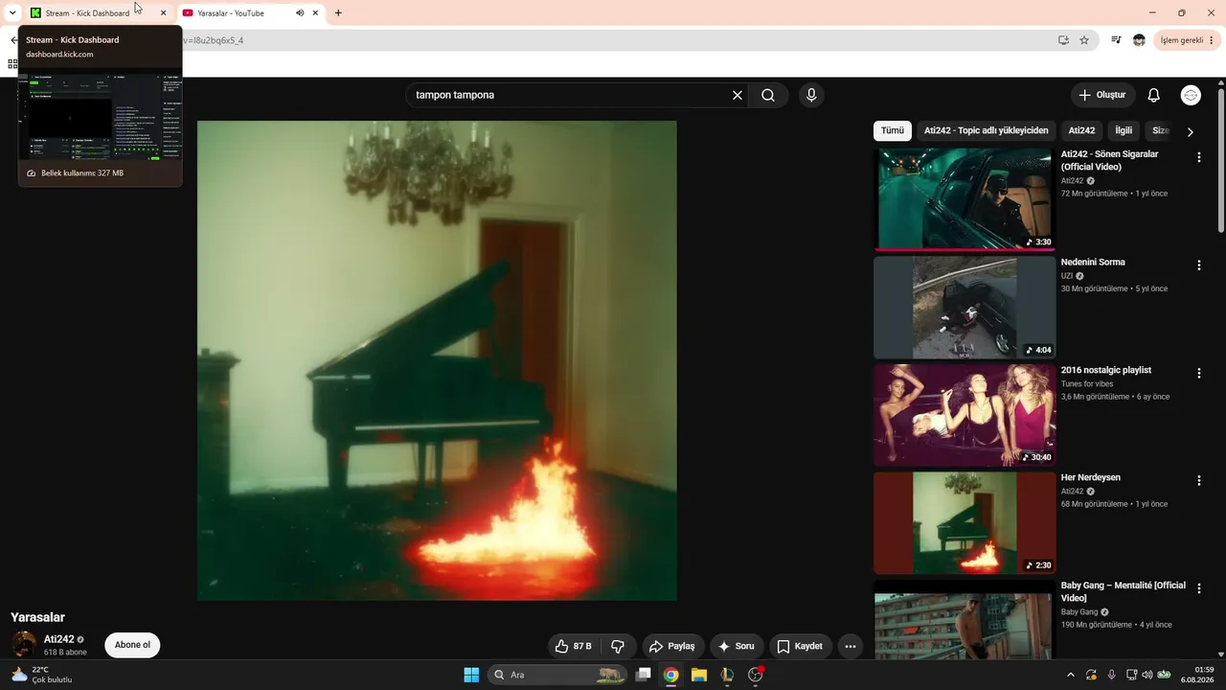Open more actions menu under the video
This screenshot has height=690, width=1226.
pyautogui.click(x=850, y=646)
